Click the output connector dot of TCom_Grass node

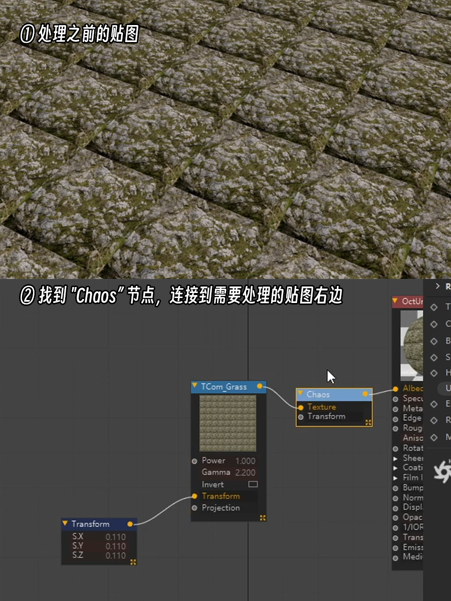pyautogui.click(x=260, y=387)
